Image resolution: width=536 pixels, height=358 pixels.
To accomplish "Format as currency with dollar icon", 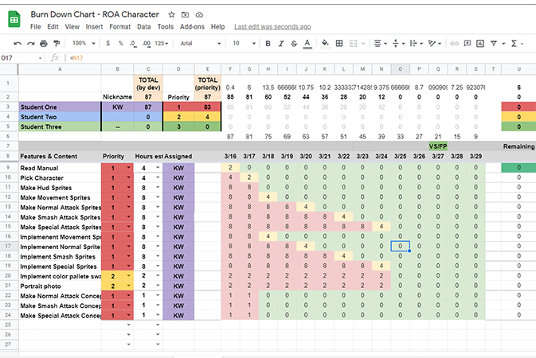I will pyautogui.click(x=108, y=44).
